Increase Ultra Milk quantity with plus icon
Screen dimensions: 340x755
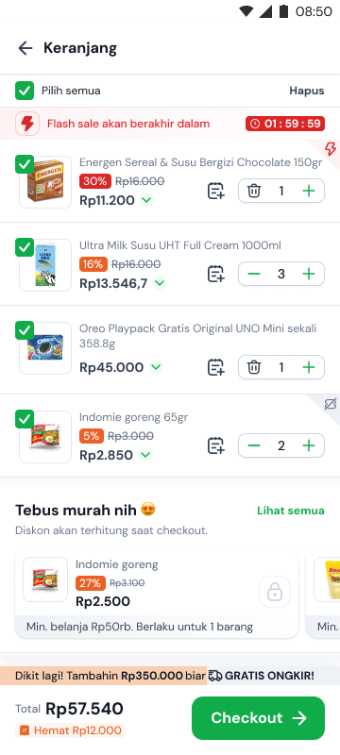coord(309,274)
